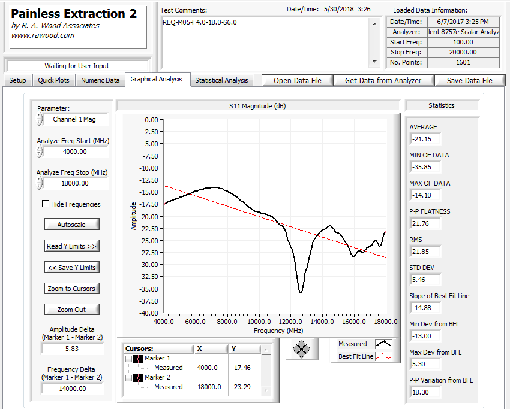Click the Stop Freq value 20000.00

point(463,52)
